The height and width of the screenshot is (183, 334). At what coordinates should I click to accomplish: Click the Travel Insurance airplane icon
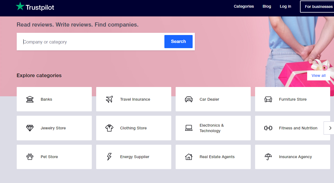[109, 99]
